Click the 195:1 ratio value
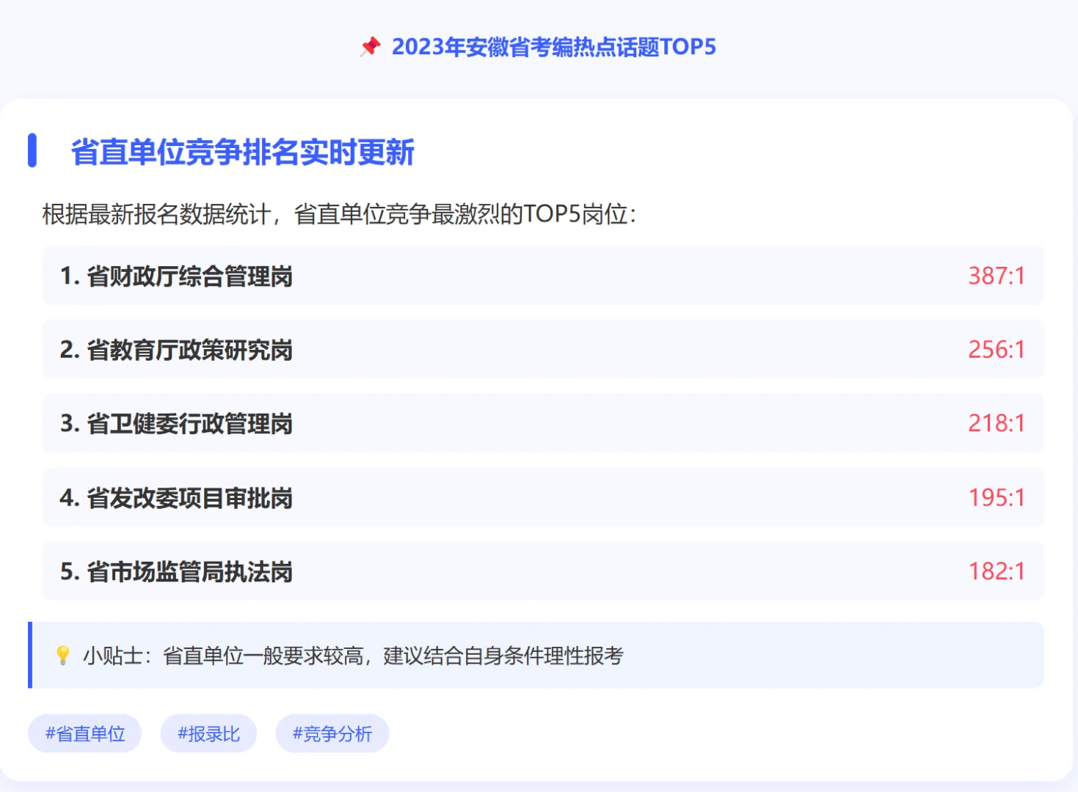The width and height of the screenshot is (1078, 792). click(997, 497)
